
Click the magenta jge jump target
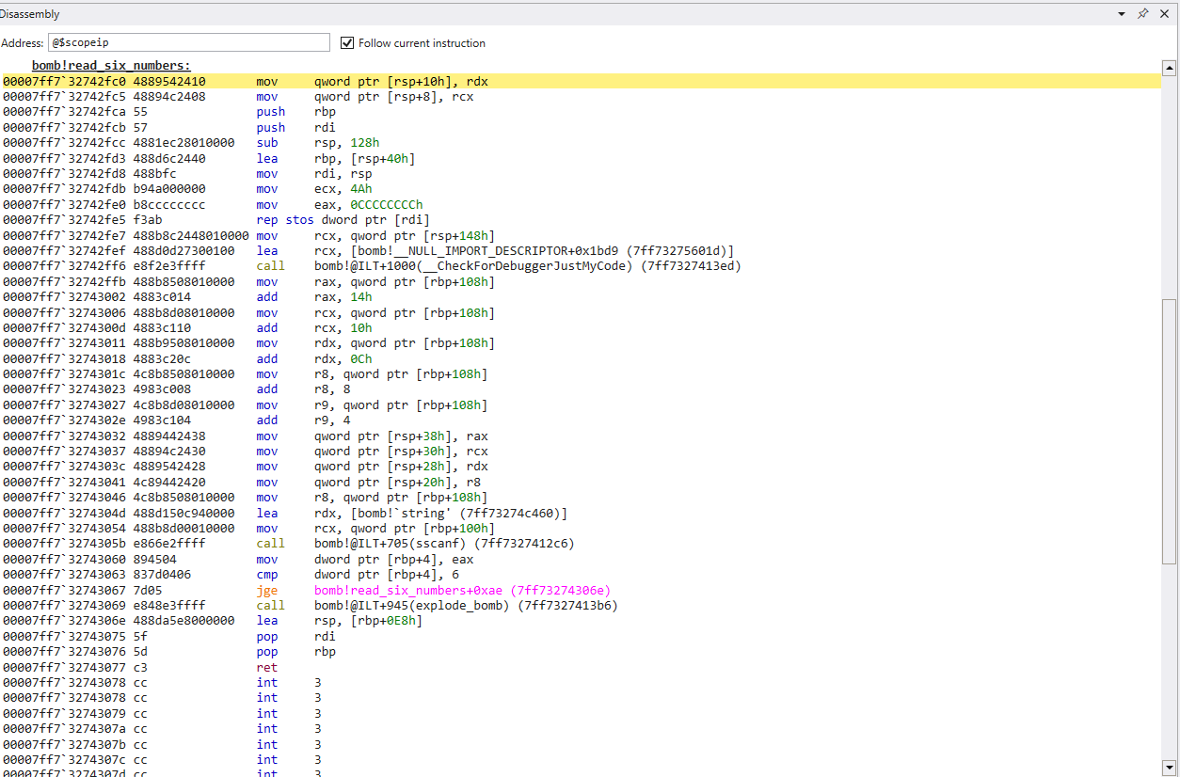(x=461, y=590)
